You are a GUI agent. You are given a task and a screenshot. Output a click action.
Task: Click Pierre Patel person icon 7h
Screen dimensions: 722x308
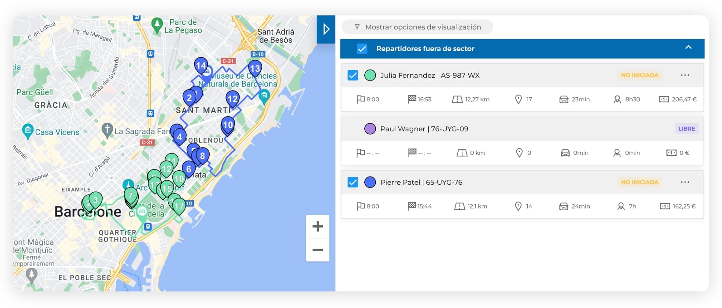click(621, 206)
